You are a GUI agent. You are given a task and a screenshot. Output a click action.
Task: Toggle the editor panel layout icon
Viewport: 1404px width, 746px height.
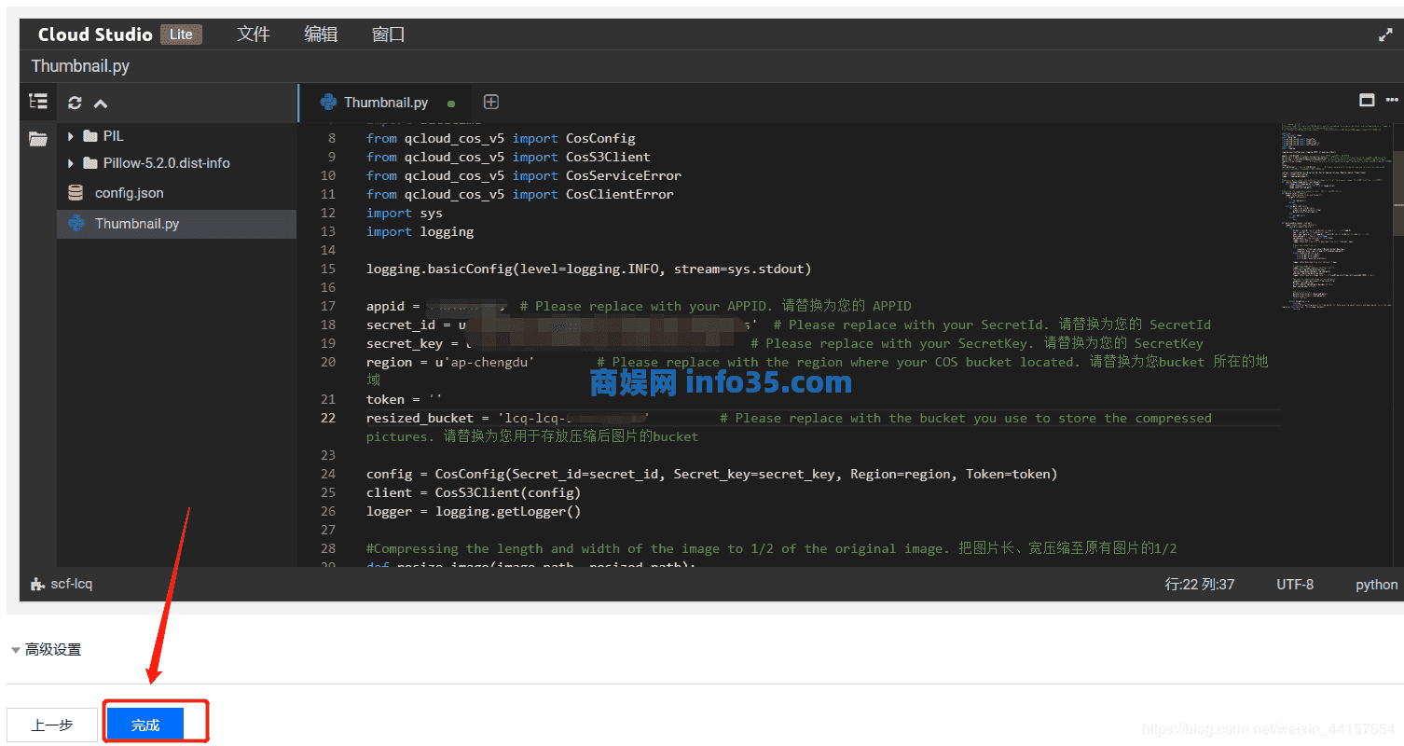click(1367, 100)
